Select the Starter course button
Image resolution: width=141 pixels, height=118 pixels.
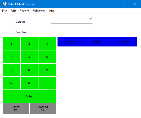70,42
